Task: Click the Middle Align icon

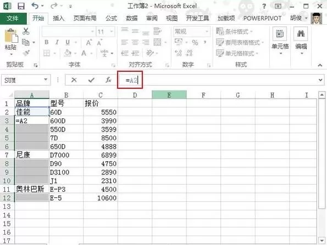Action: click(x=135, y=31)
